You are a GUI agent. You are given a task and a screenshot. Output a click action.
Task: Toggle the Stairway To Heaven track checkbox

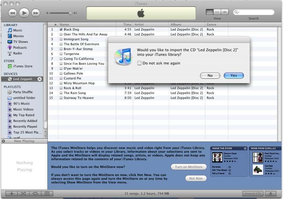point(61,98)
